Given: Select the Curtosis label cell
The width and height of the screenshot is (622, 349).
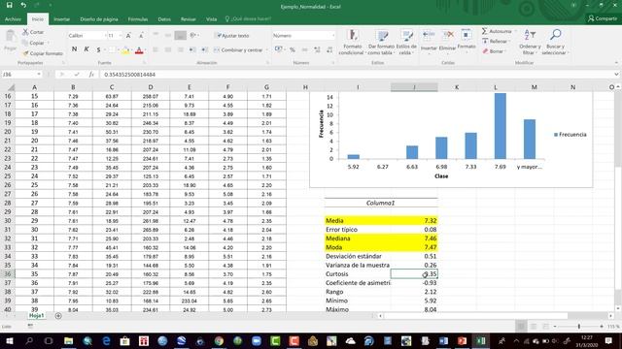Looking at the screenshot, I should (x=358, y=273).
